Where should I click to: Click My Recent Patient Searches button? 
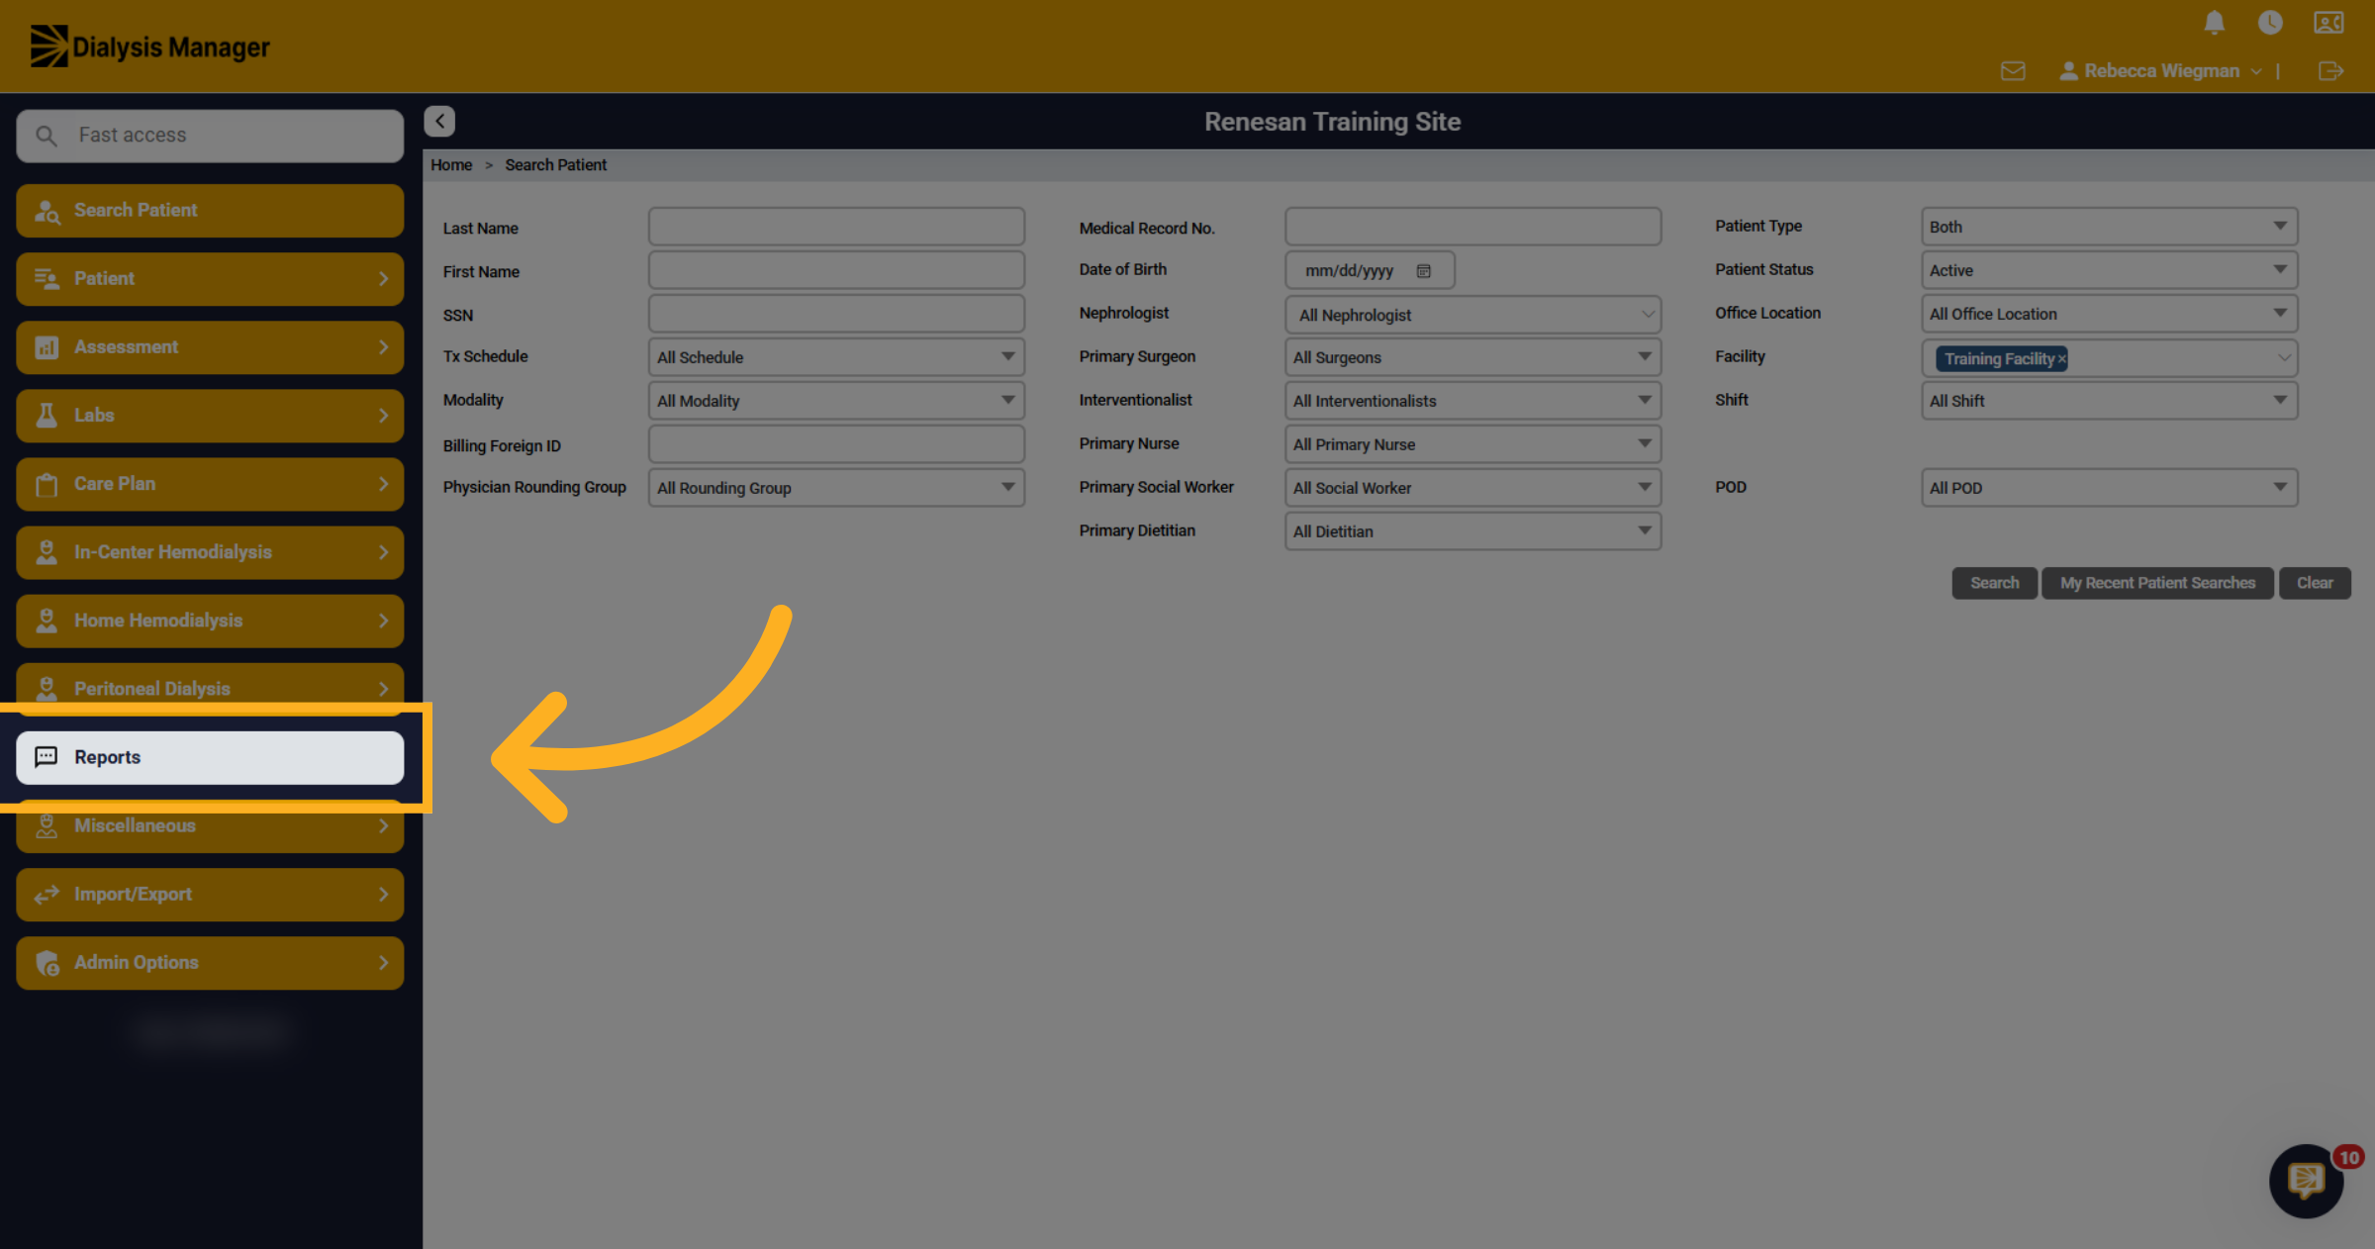point(2157,583)
